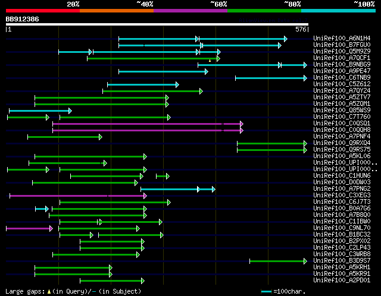Click the green alignment bar for C3WRB8
This screenshot has width=381, height=296.
coord(96,255)
